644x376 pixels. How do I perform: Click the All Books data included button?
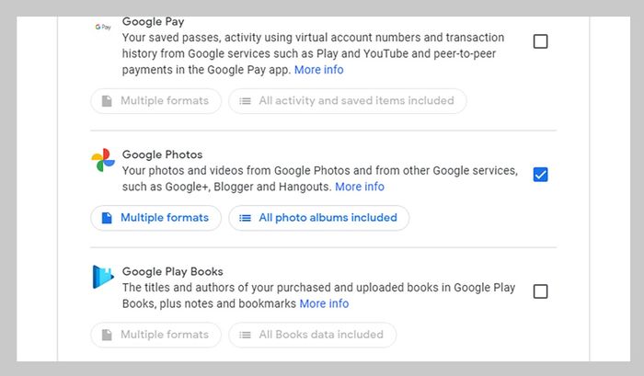tap(312, 335)
